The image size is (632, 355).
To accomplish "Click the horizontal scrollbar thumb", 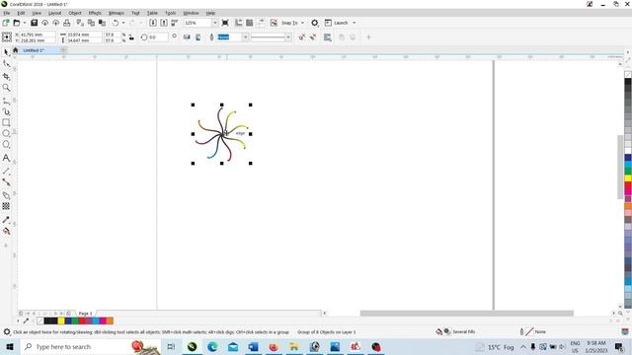I will point(467,314).
